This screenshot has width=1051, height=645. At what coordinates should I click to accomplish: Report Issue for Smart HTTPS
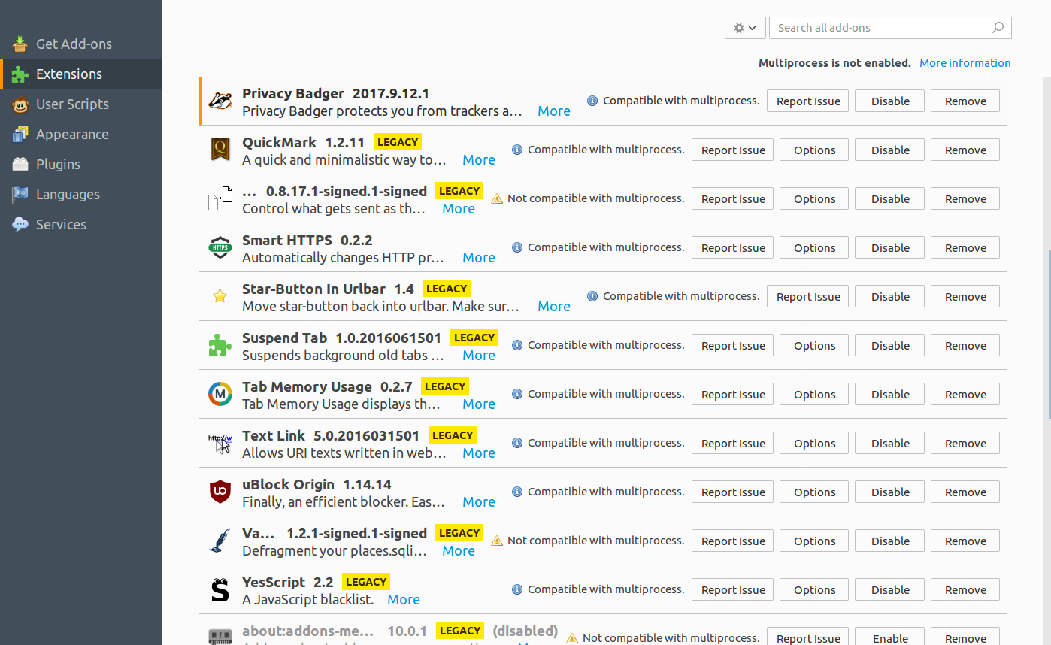[x=733, y=248]
